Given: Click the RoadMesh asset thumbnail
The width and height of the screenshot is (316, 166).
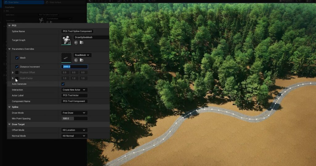Looking at the screenshot, I should pyautogui.click(x=66, y=58).
